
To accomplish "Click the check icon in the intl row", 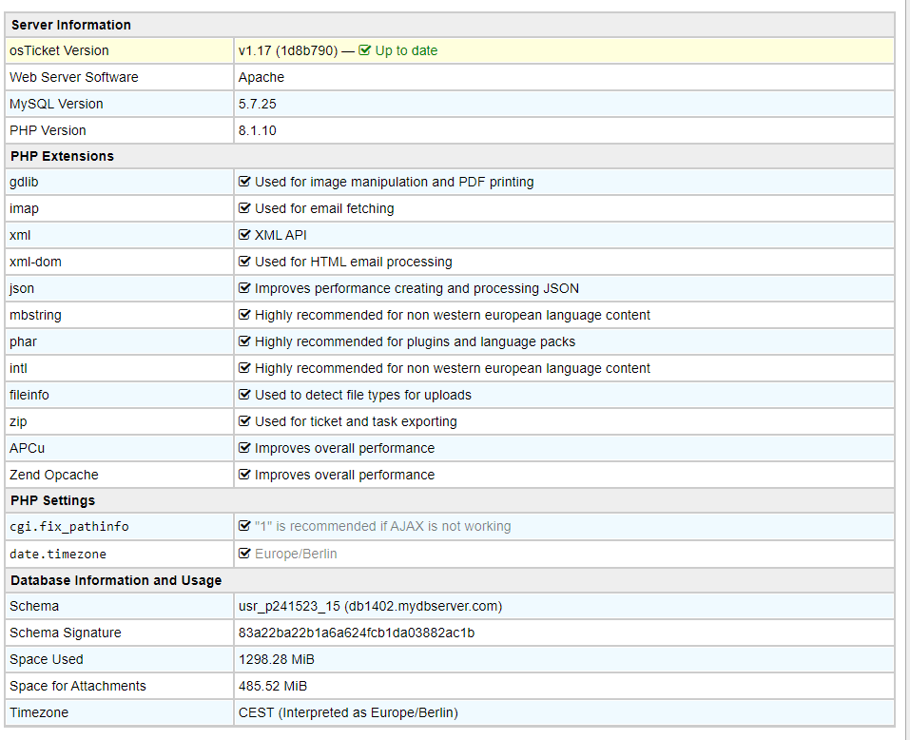I will pyautogui.click(x=244, y=368).
